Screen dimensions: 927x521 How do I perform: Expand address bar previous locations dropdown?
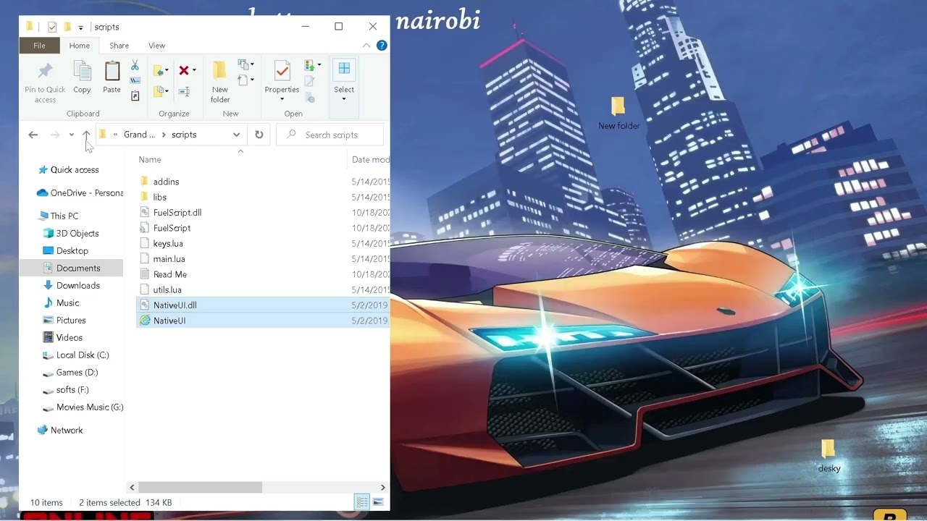tap(236, 135)
